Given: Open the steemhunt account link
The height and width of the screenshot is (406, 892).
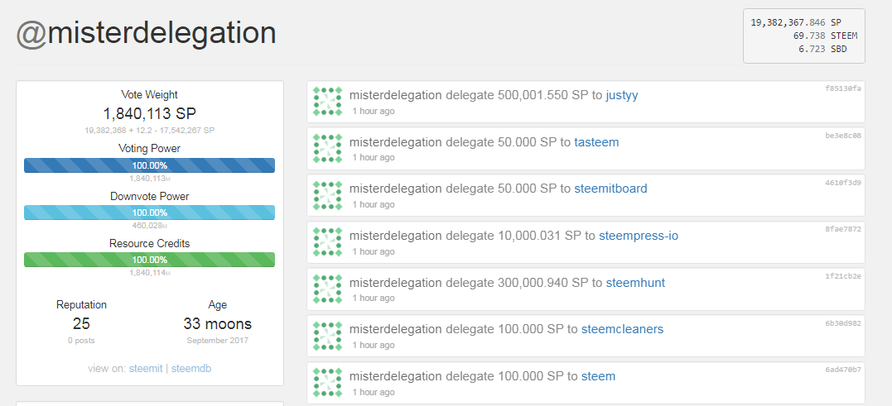Looking at the screenshot, I should click(x=635, y=282).
